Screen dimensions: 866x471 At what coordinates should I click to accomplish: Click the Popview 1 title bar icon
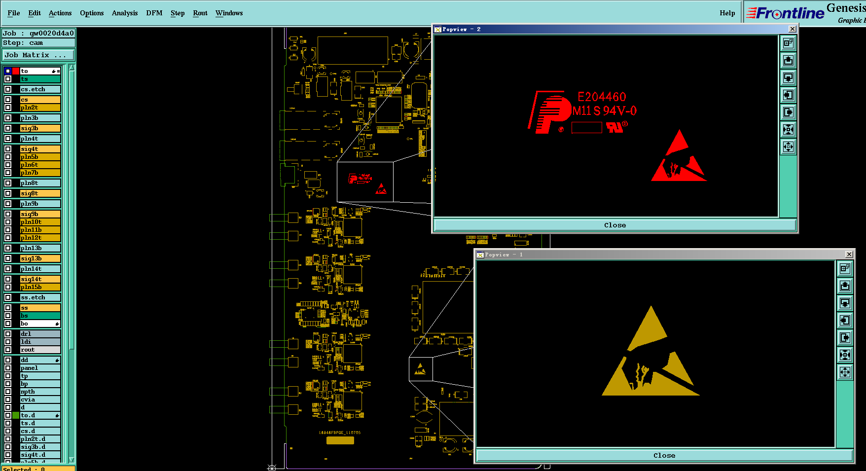tap(480, 255)
